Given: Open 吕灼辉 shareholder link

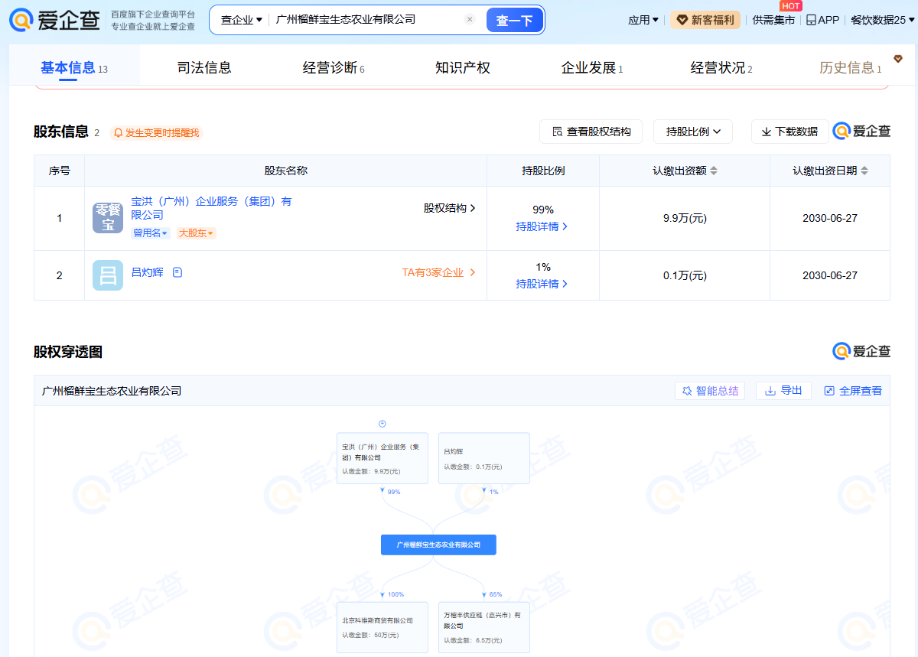Looking at the screenshot, I should point(148,272).
